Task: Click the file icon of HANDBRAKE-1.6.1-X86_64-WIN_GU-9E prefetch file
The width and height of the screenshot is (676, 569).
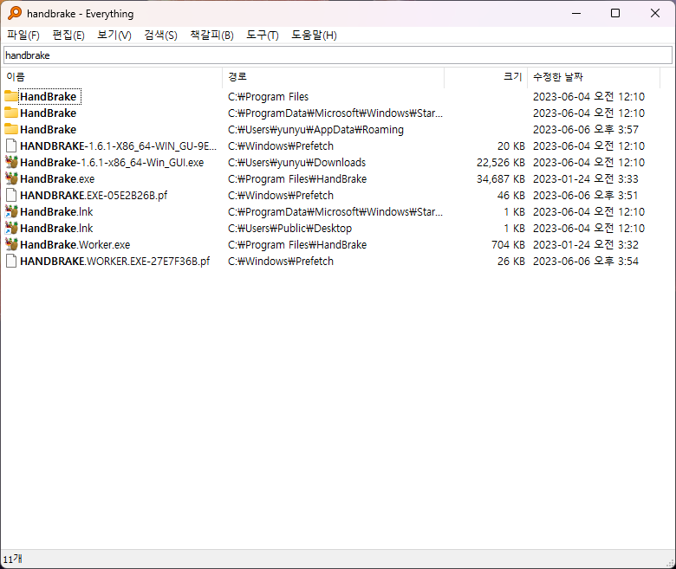Action: point(11,146)
